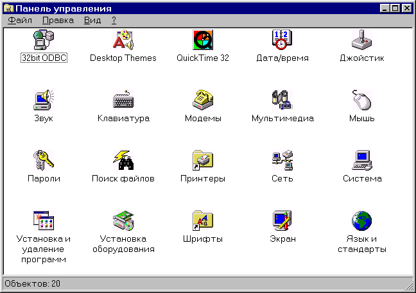This screenshot has height=293, width=416.
Task: Click the Язык и стандарты globe icon
Action: (x=362, y=221)
